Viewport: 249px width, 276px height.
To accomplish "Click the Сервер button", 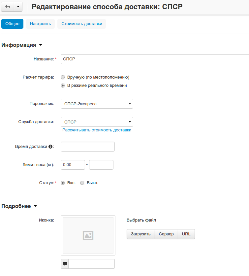I will (166, 234).
